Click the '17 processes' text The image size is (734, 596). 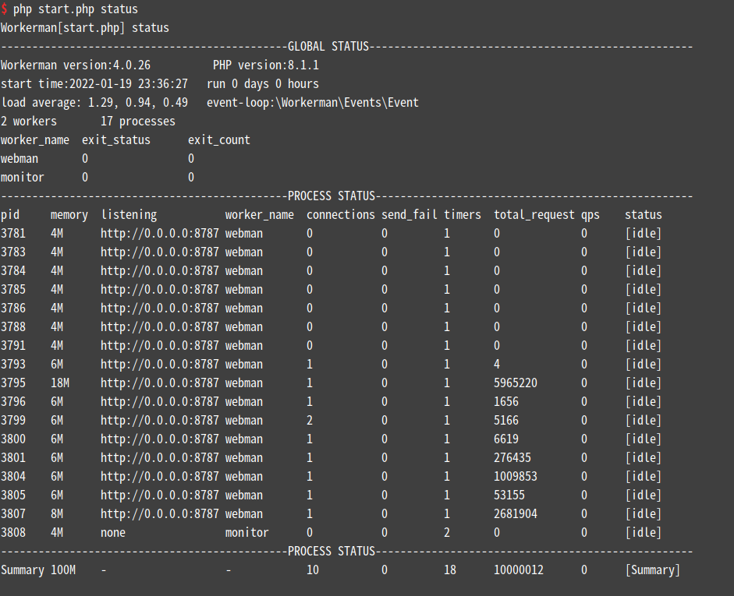137,122
